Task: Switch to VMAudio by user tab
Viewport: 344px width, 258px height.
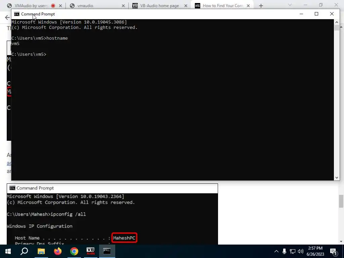Action: pyautogui.click(x=31, y=6)
